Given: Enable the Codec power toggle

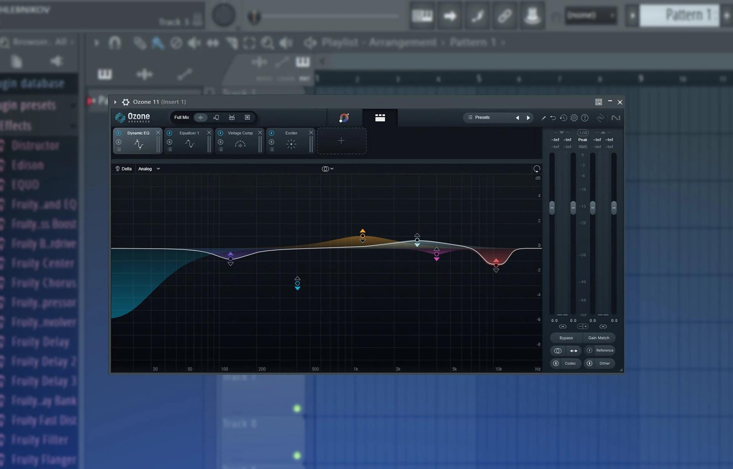Looking at the screenshot, I should click(x=556, y=363).
